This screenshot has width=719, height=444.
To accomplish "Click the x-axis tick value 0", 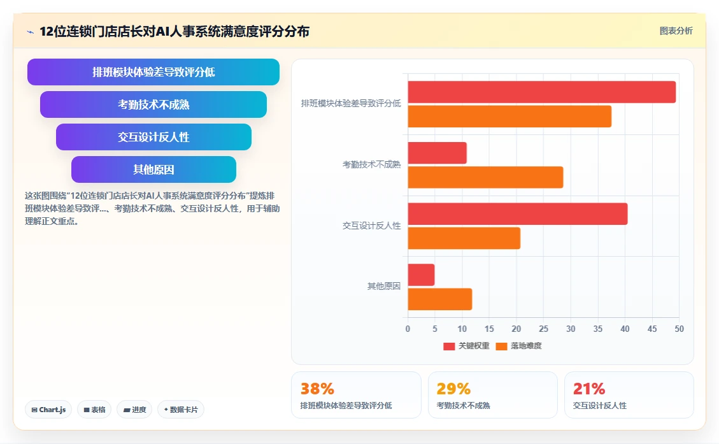I will tap(408, 329).
